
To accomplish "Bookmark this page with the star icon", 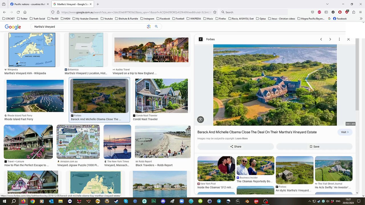I will (x=215, y=12).
